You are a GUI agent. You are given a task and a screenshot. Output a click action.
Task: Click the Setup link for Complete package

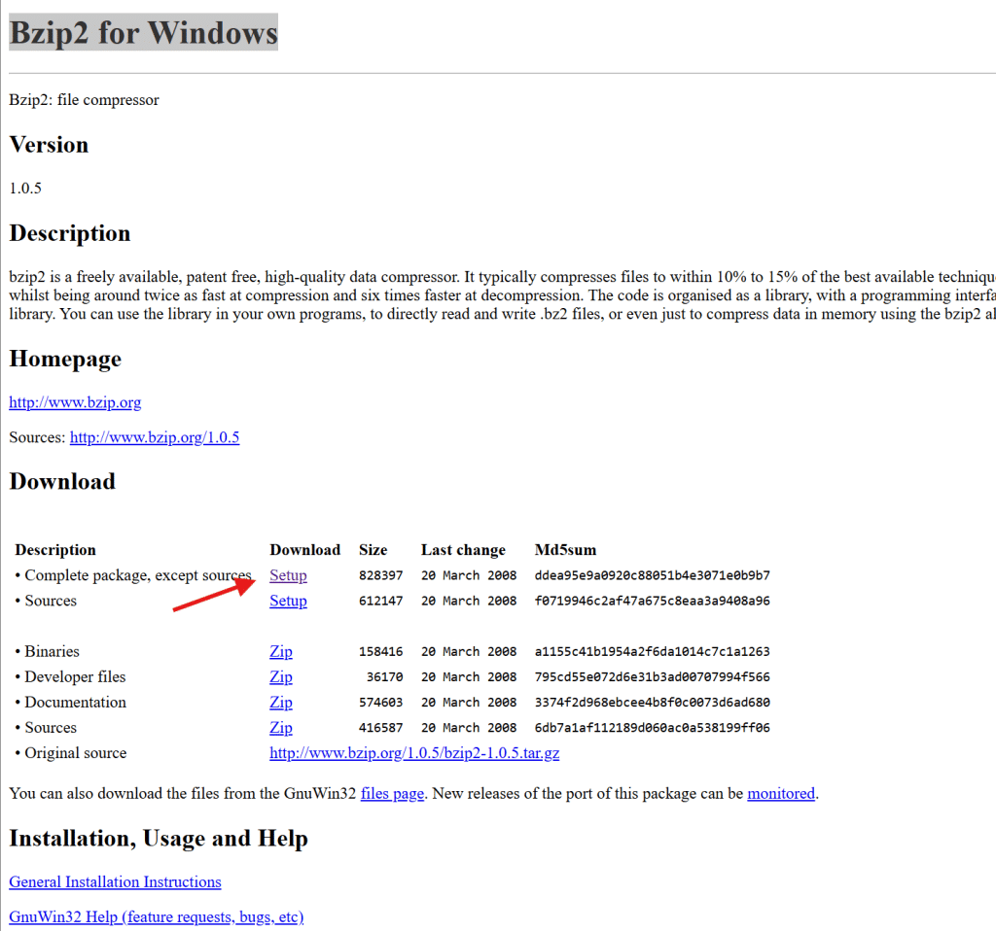pos(288,575)
